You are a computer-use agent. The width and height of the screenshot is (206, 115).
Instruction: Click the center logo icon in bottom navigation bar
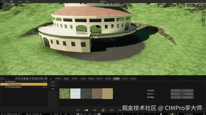(x=103, y=110)
